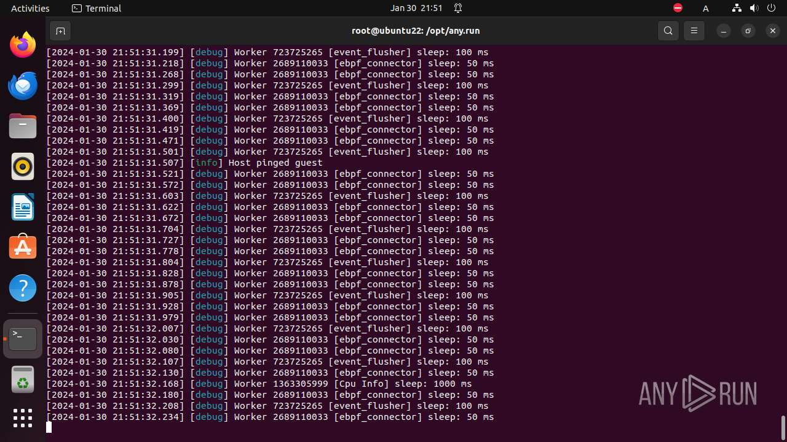Open the Trash in dock

(x=23, y=379)
